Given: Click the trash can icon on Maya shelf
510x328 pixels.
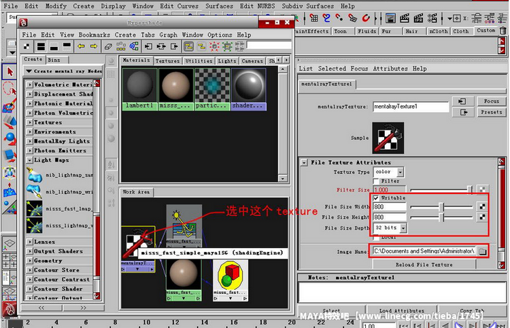Looking at the screenshot, I should coord(503,31).
